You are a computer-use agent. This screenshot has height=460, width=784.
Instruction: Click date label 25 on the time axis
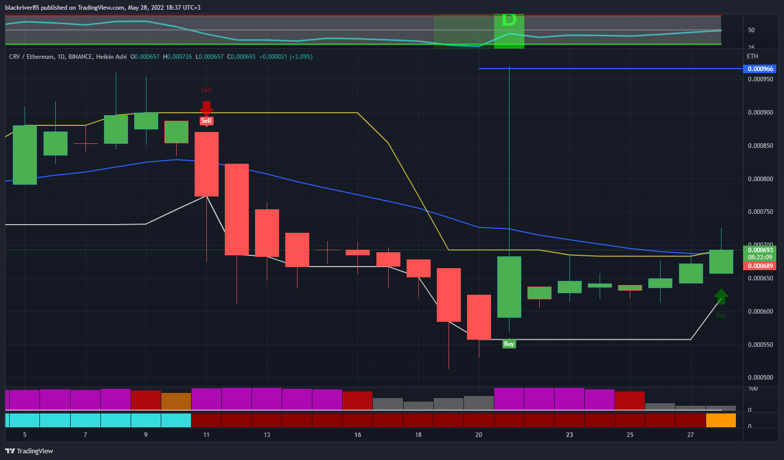tap(630, 435)
